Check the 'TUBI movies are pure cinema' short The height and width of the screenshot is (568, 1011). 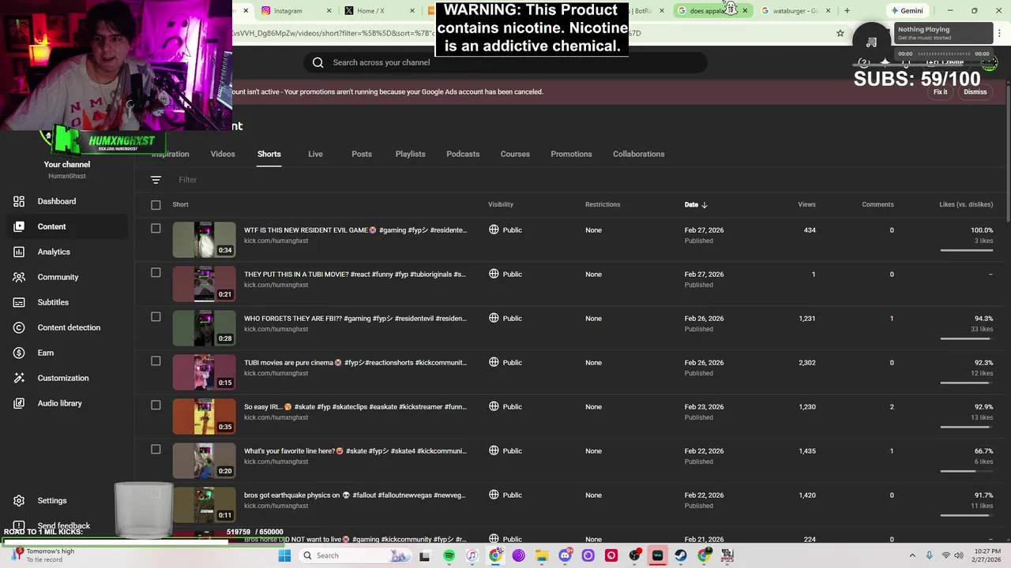156,361
